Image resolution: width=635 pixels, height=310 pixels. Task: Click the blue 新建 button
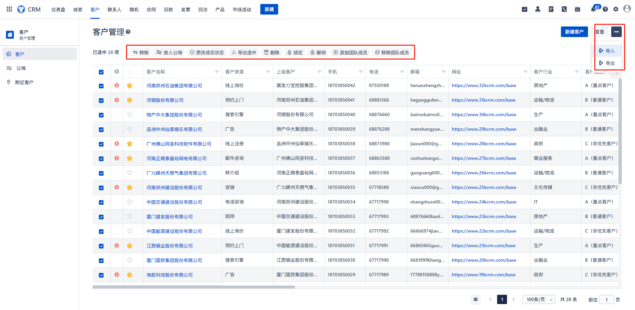[x=269, y=9]
